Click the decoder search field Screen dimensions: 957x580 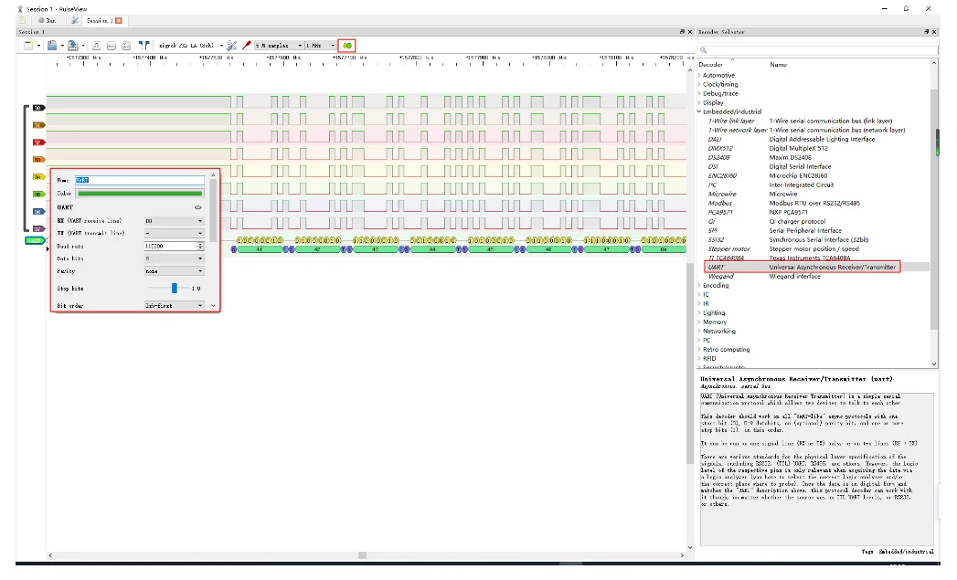coord(818,50)
